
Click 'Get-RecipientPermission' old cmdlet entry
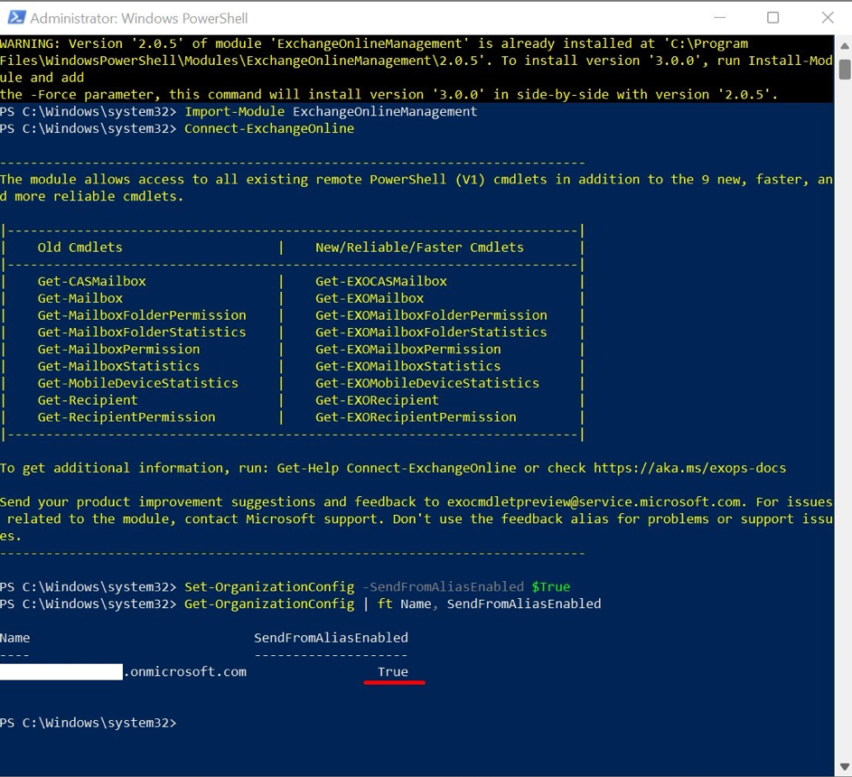126,417
